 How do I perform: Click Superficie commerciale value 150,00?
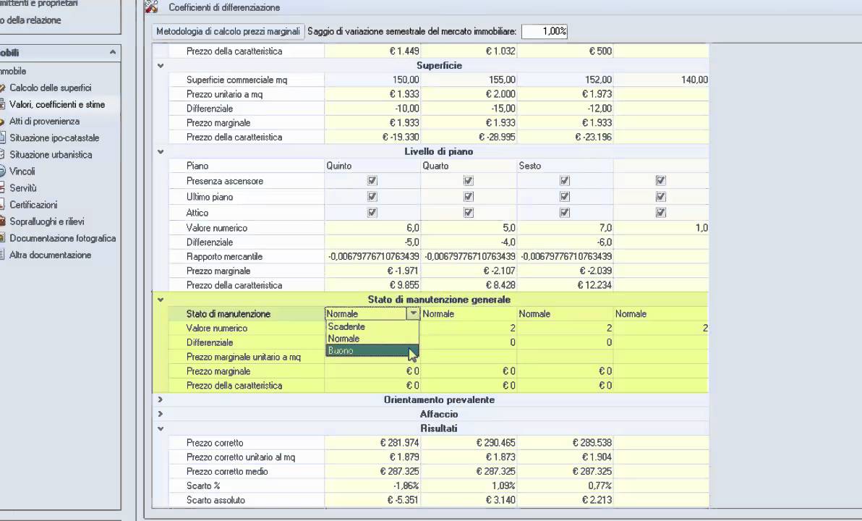point(406,80)
